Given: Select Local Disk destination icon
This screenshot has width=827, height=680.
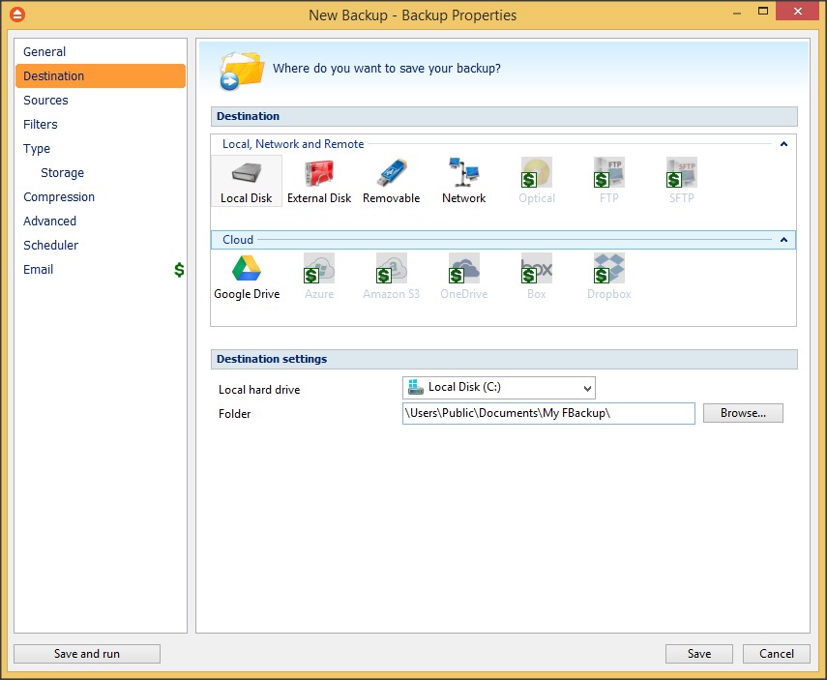Looking at the screenshot, I should (247, 181).
